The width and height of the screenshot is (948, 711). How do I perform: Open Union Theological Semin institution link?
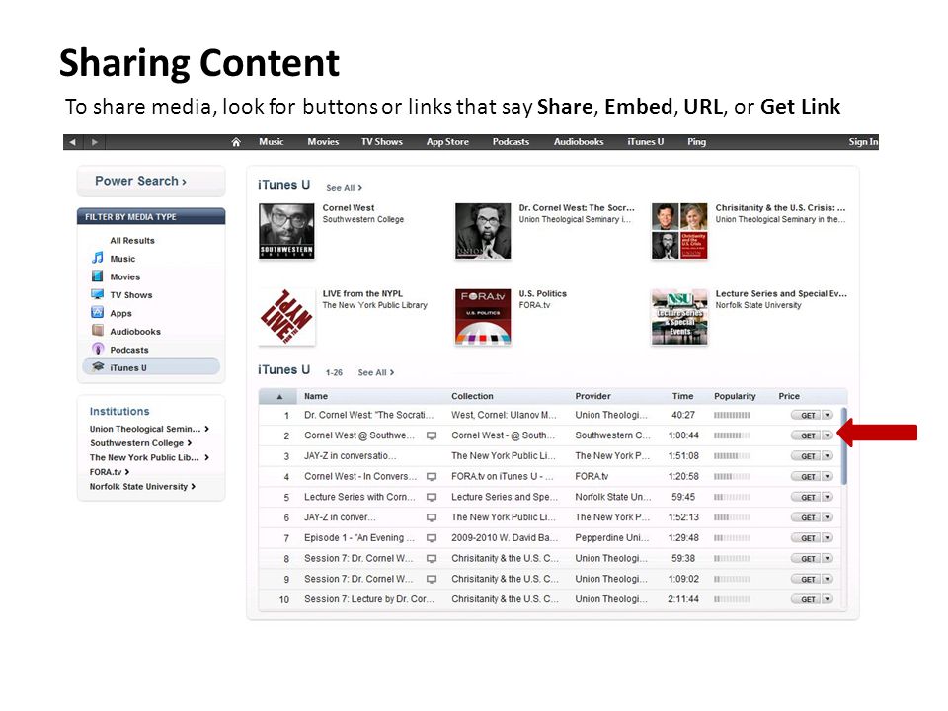pyautogui.click(x=149, y=429)
